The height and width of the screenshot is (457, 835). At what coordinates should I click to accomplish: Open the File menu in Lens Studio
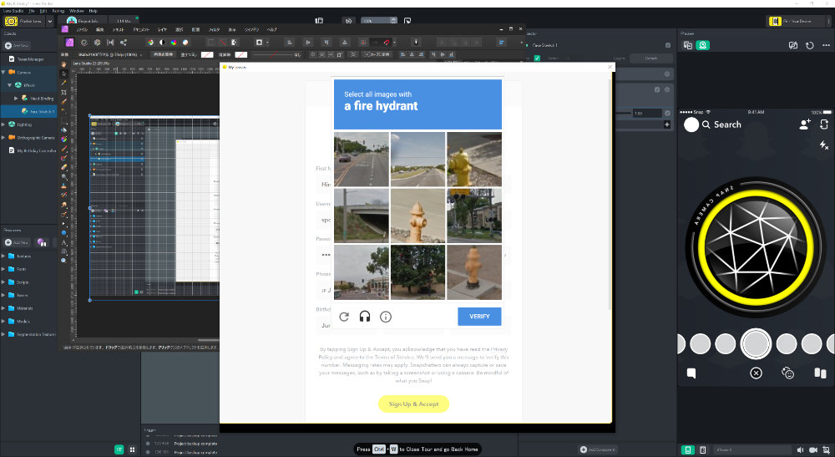click(32, 11)
